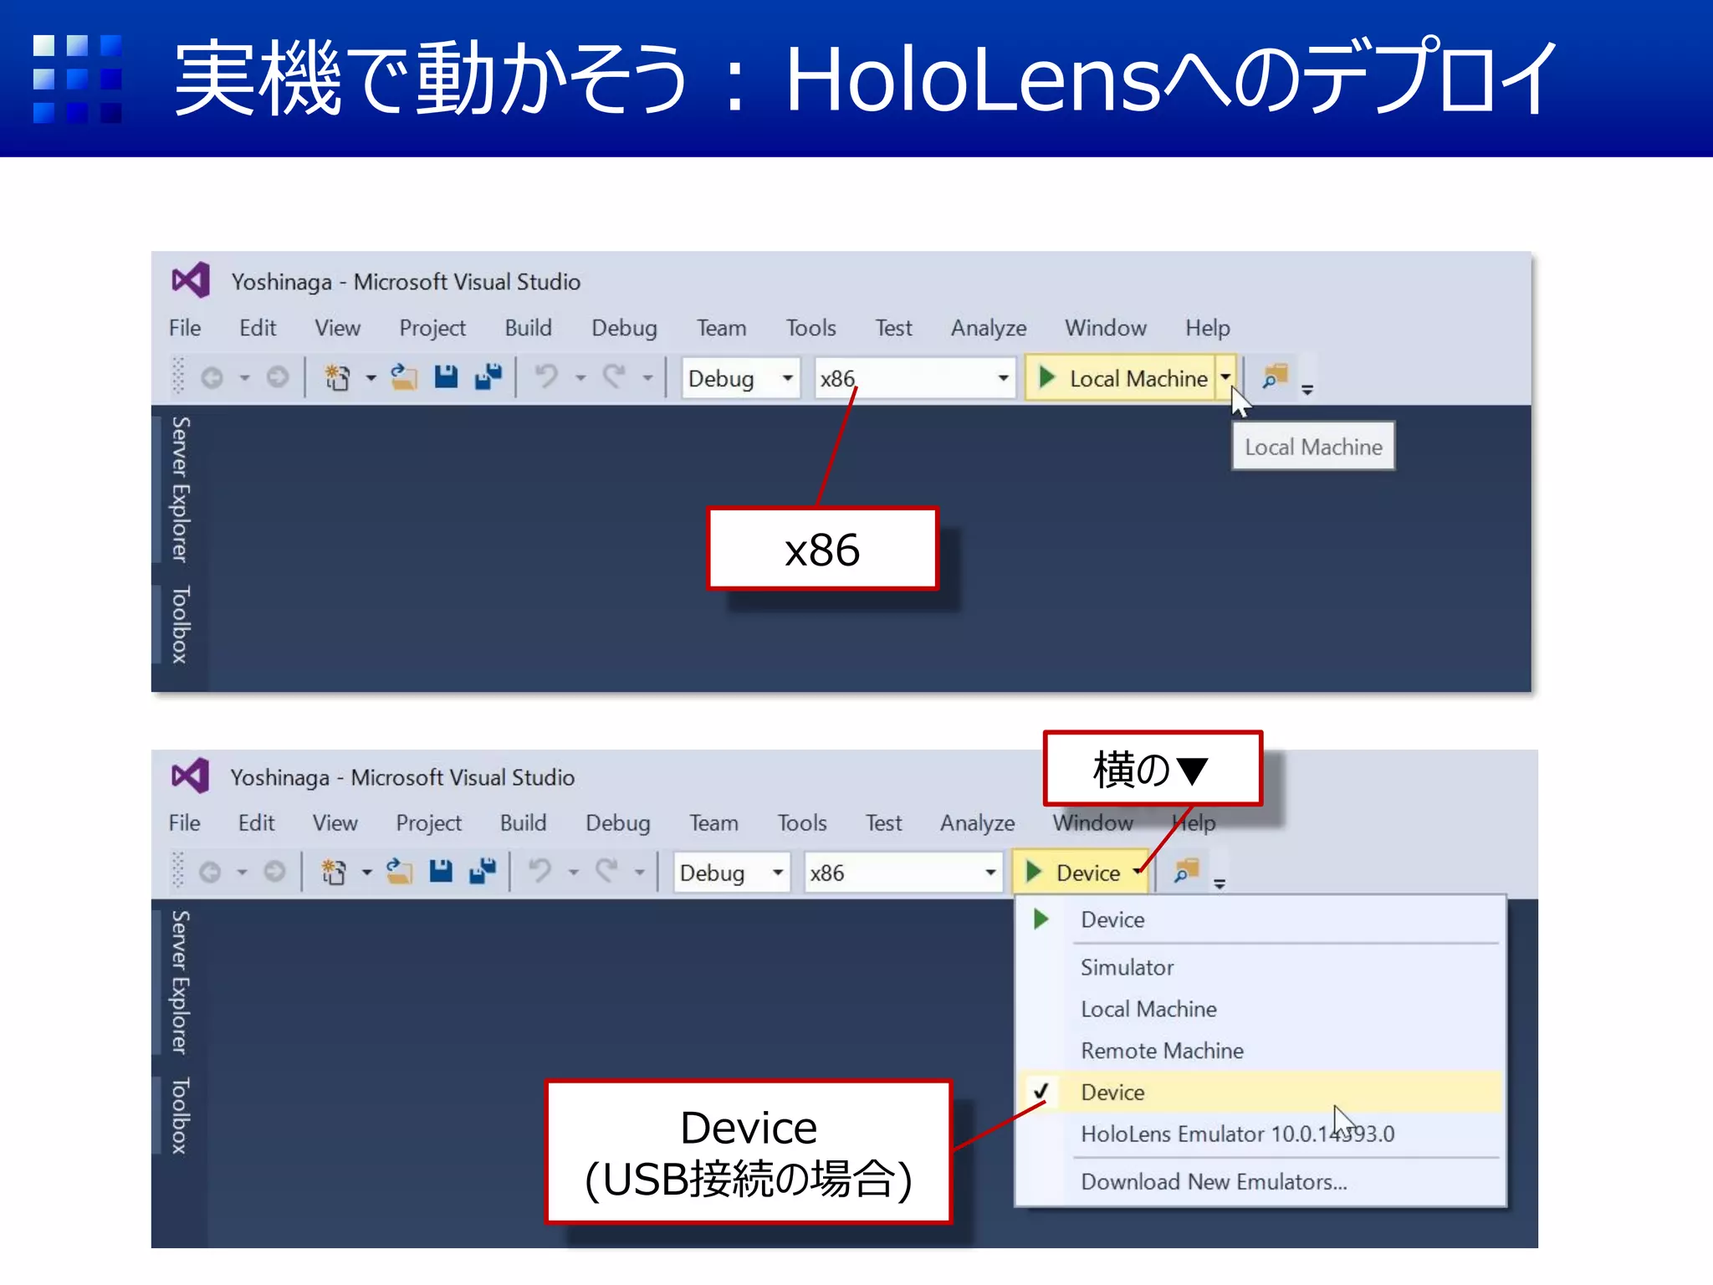Open Edit menu in lower window
The height and width of the screenshot is (1285, 1713).
point(256,822)
